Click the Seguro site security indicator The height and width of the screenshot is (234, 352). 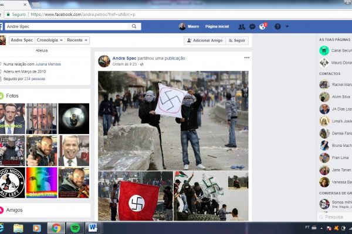[16, 14]
